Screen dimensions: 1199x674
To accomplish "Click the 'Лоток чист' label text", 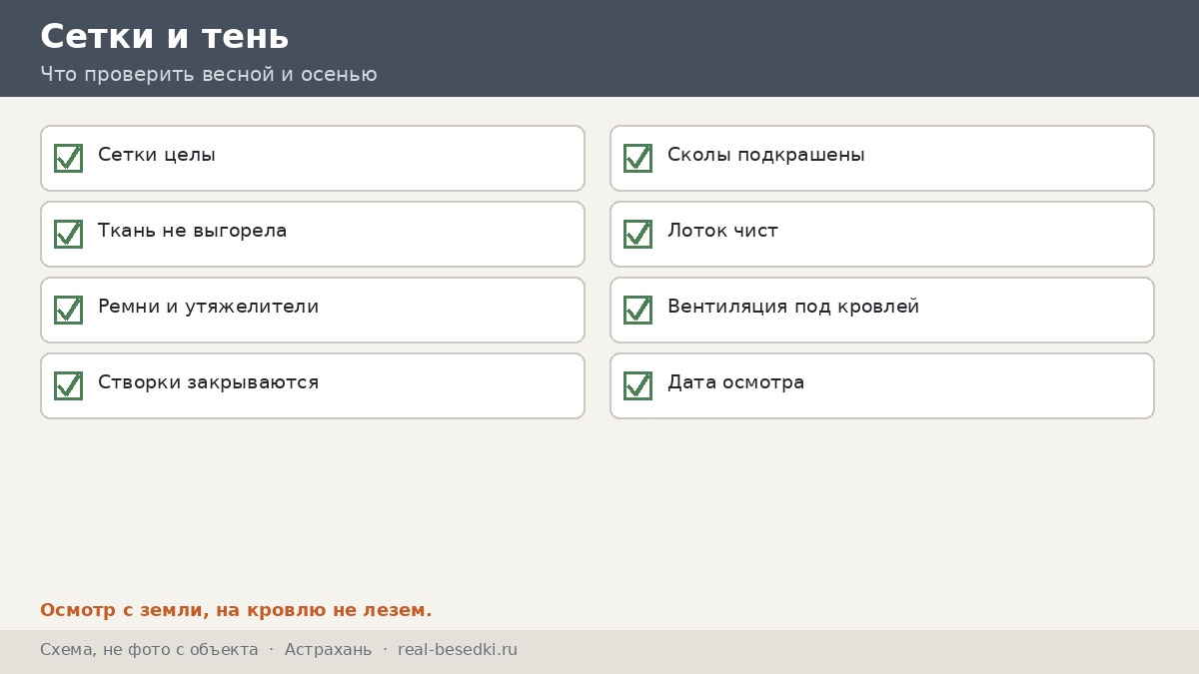I will pyautogui.click(x=722, y=232).
